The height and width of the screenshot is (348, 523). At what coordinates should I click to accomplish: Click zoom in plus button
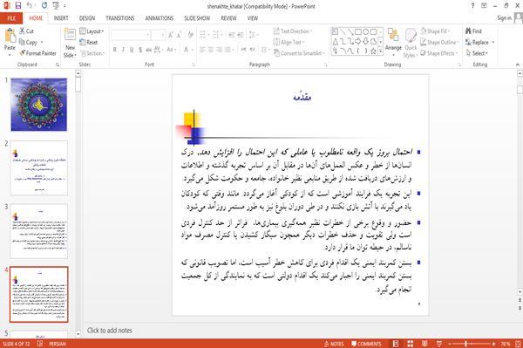tap(493, 344)
